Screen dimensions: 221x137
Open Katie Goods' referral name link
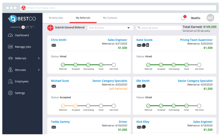click(145, 40)
